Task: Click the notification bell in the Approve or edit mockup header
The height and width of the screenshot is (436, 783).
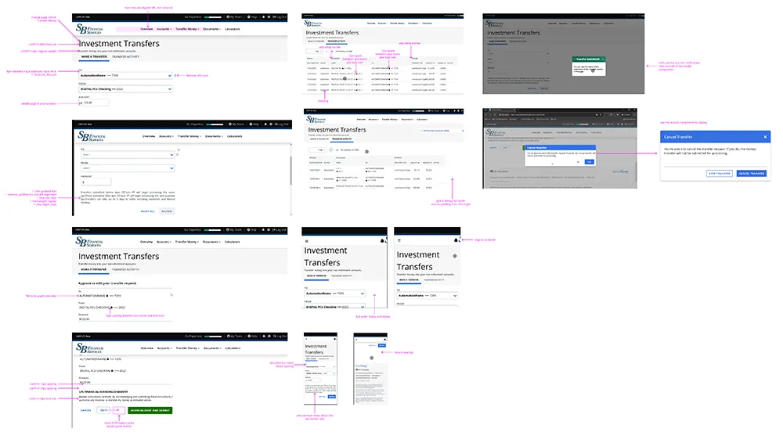Action: coord(264,229)
